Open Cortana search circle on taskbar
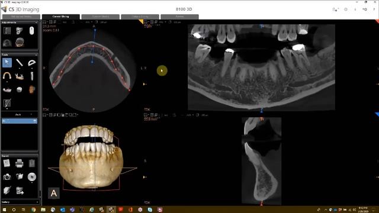 14,209
